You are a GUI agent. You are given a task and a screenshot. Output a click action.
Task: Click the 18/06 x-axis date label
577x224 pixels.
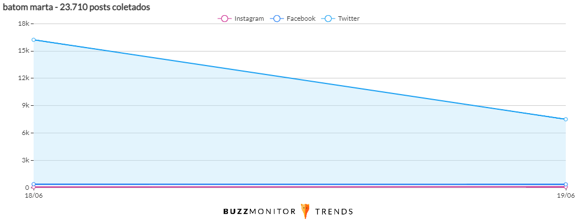point(34,195)
